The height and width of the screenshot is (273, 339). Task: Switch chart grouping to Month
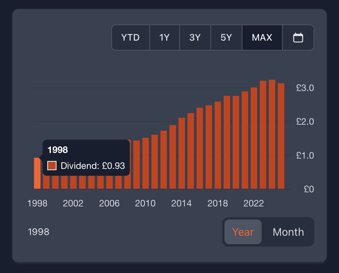288,232
